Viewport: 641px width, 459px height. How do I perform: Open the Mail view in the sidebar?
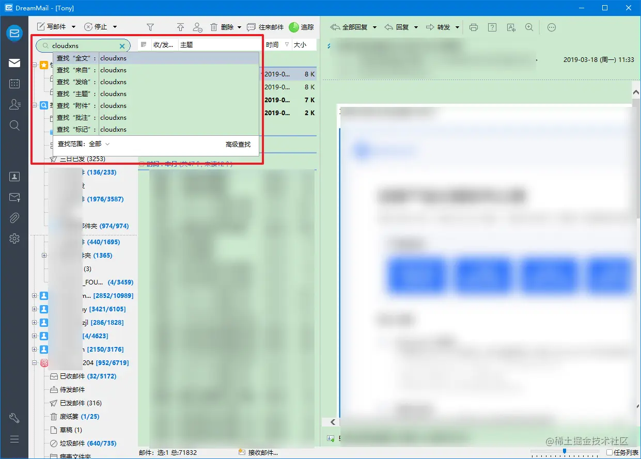[14, 63]
